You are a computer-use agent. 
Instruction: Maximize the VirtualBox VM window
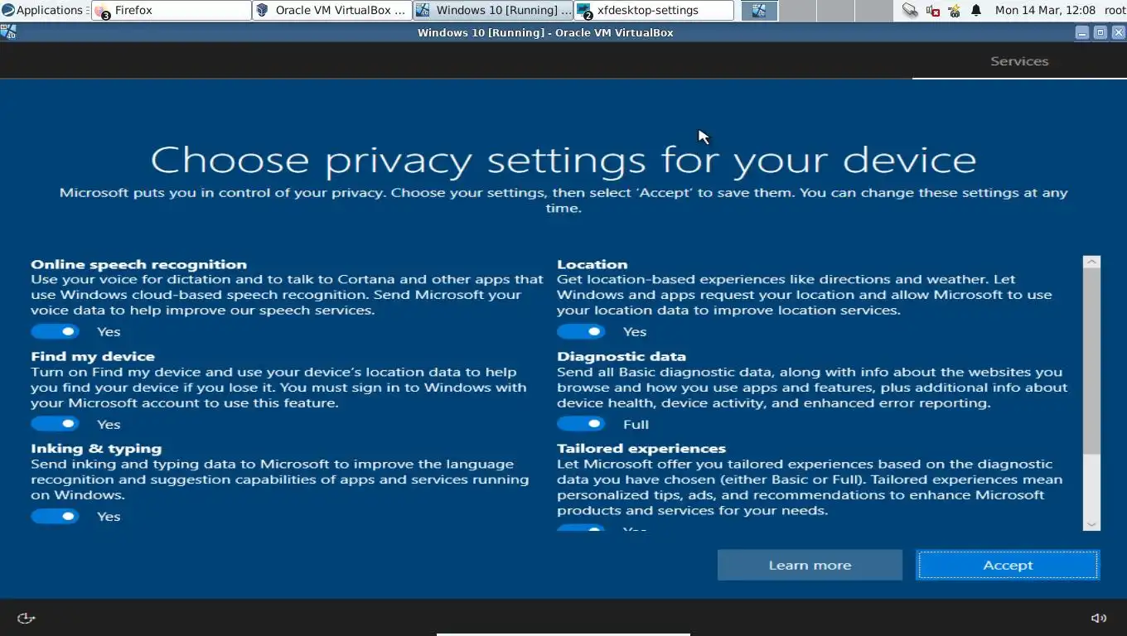click(1100, 32)
